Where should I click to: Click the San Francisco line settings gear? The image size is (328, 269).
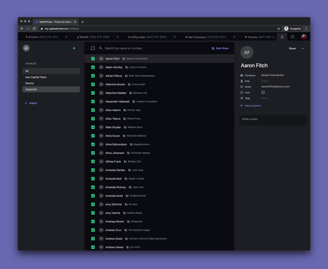point(234,37)
